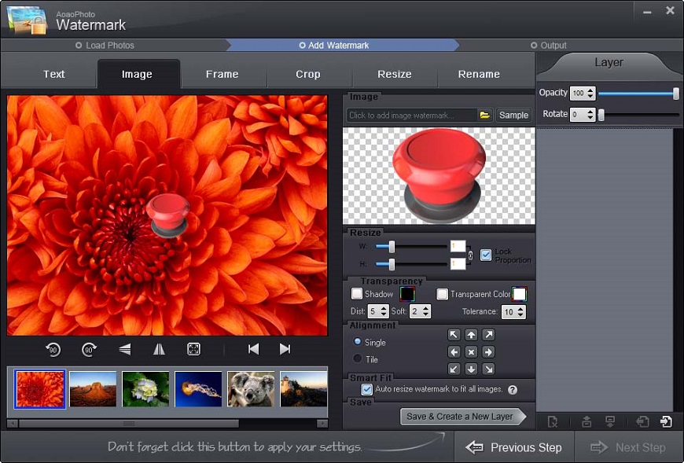
Task: Enable the Shadow checkbox
Action: coord(358,294)
